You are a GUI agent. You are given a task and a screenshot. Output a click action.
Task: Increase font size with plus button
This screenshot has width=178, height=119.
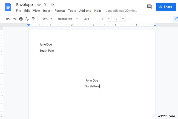point(123,19)
